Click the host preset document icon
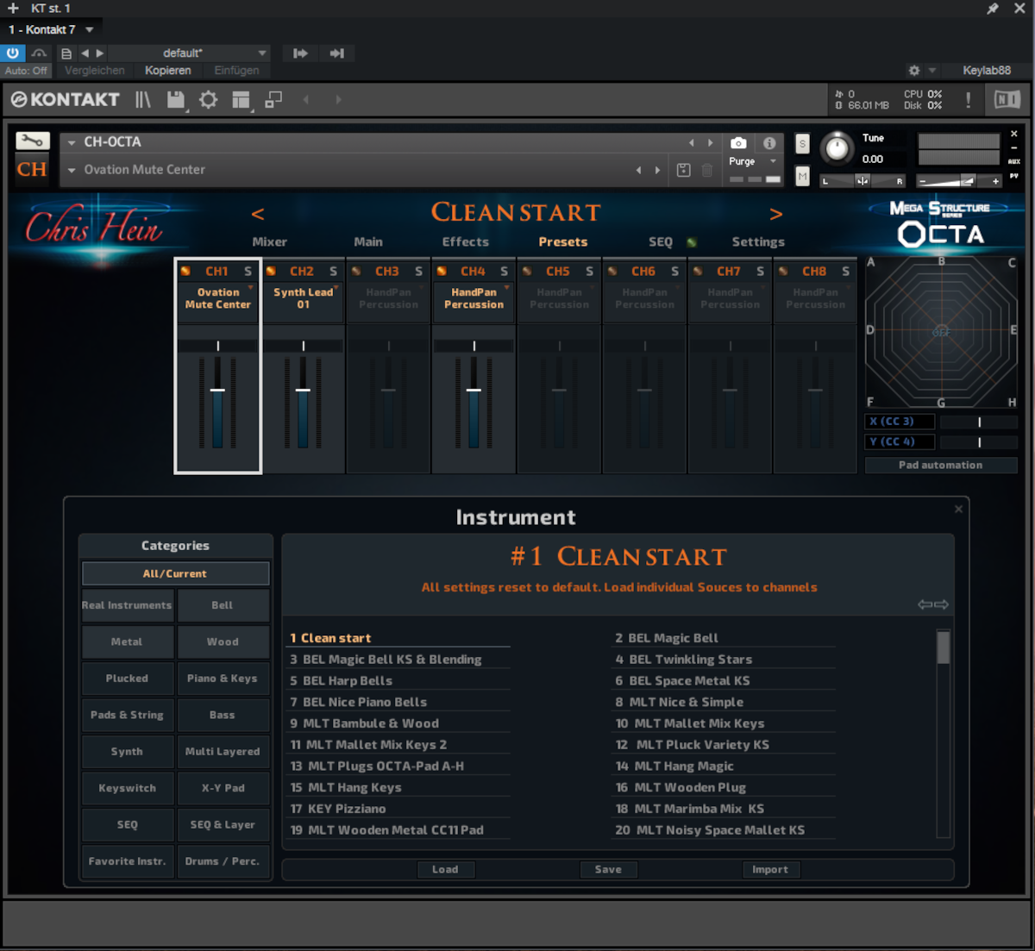The height and width of the screenshot is (951, 1035). pos(66,53)
